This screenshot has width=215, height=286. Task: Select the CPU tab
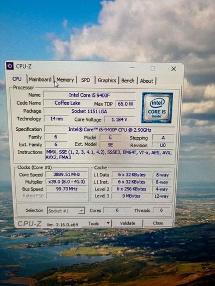click(x=17, y=79)
